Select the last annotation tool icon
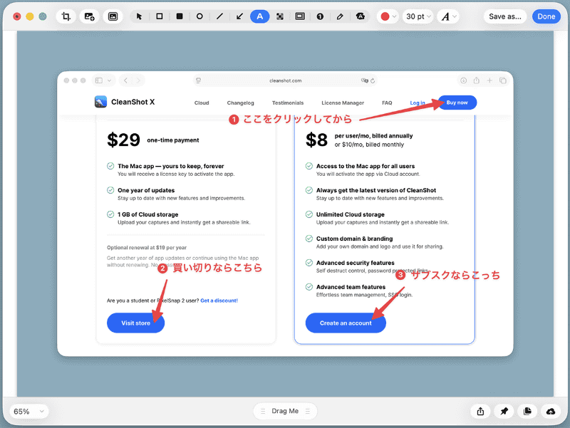 361,16
